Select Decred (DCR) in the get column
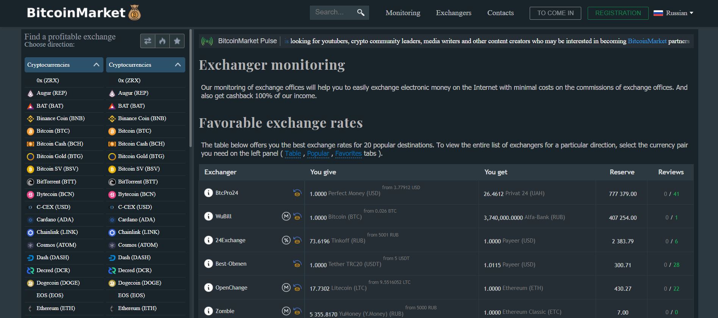Image resolution: width=718 pixels, height=318 pixels. click(145, 271)
